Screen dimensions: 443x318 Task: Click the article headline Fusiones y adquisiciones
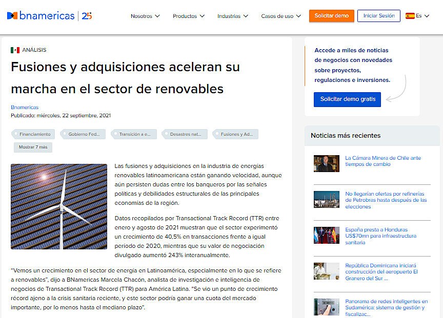click(x=125, y=78)
